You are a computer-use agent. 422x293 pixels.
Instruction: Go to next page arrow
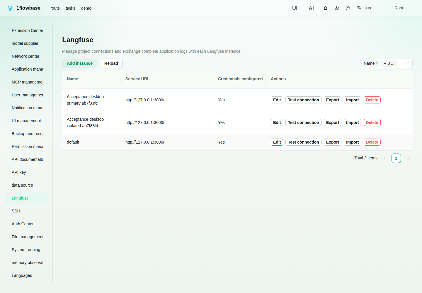pyautogui.click(x=408, y=158)
